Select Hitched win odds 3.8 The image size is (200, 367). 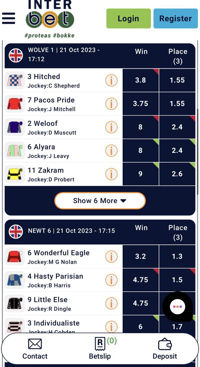pos(140,81)
